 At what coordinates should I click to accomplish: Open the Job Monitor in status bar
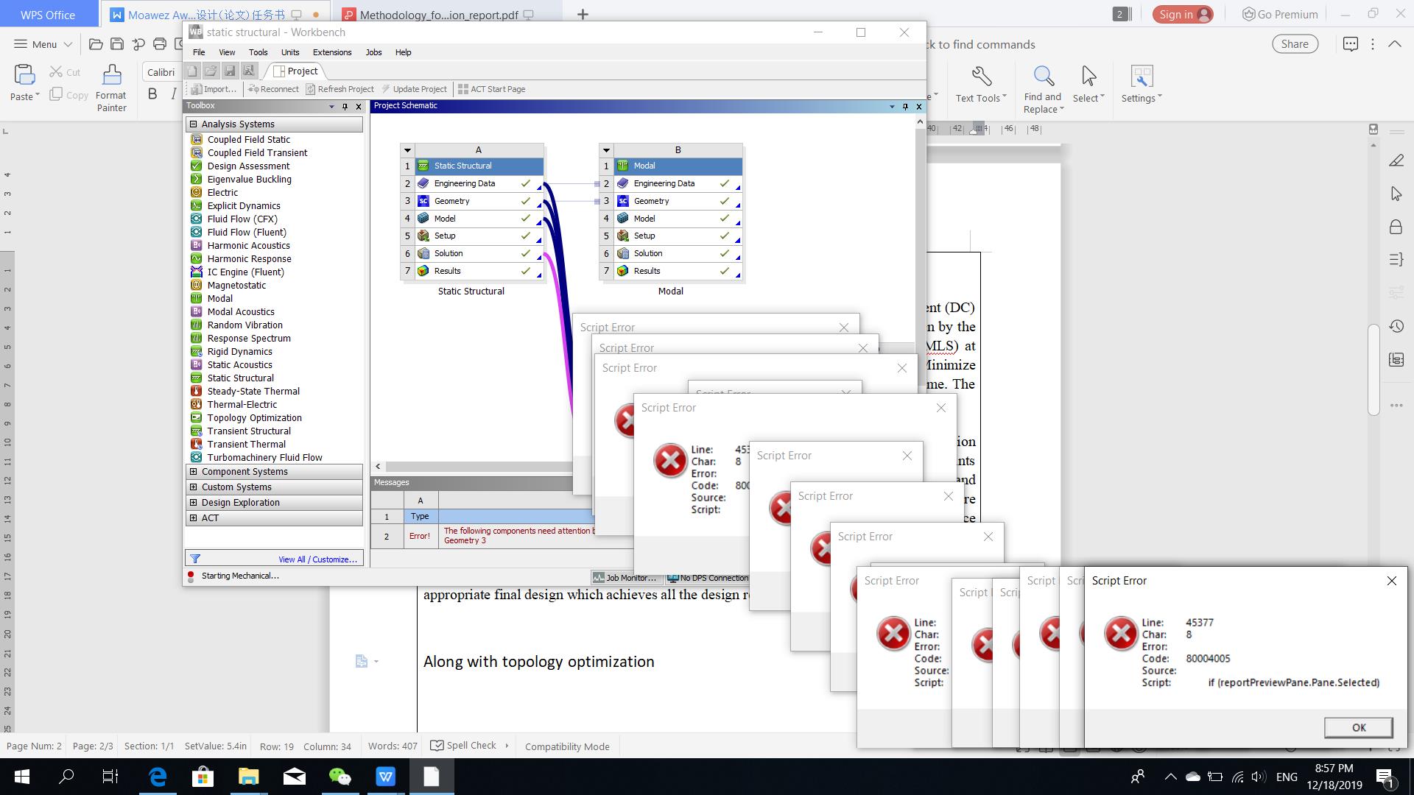point(625,578)
